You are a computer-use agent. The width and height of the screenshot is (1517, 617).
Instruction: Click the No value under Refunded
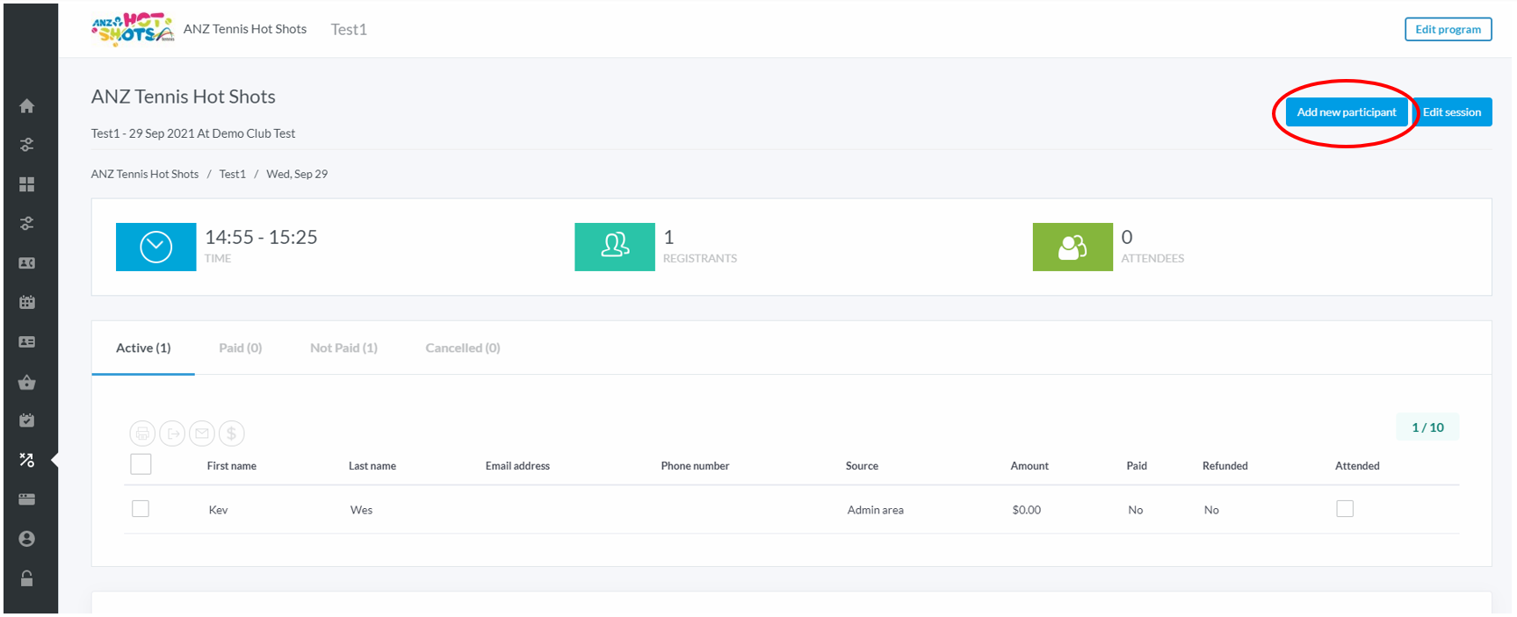point(1211,510)
